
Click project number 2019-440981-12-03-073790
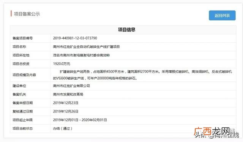click(75, 38)
